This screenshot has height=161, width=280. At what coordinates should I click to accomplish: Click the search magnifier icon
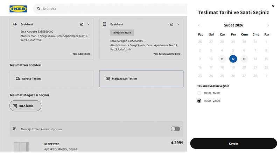[x=38, y=8]
